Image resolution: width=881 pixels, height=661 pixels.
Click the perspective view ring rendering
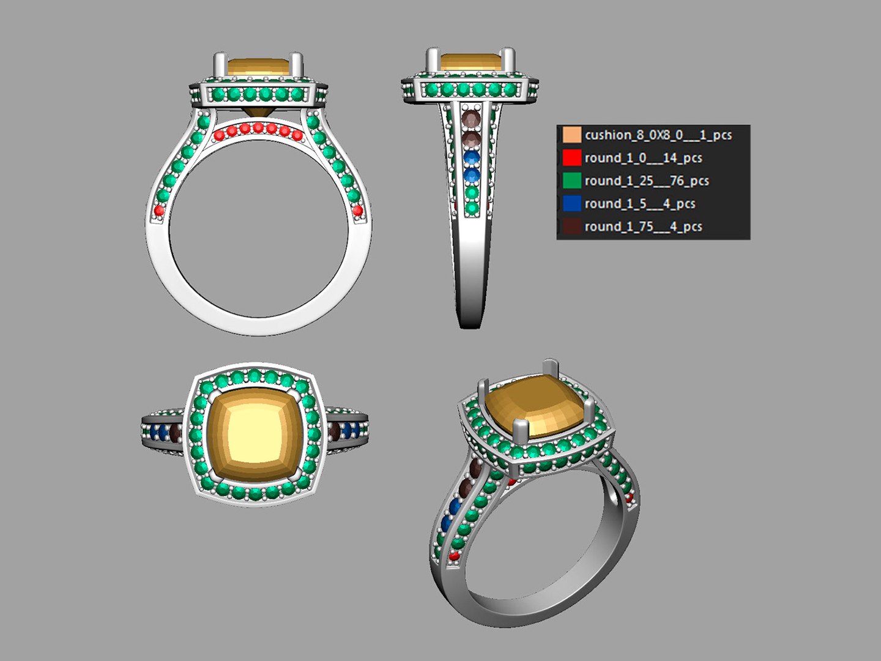point(535,493)
